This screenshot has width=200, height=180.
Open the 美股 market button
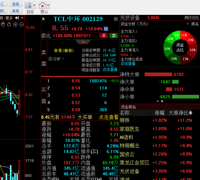16,11
